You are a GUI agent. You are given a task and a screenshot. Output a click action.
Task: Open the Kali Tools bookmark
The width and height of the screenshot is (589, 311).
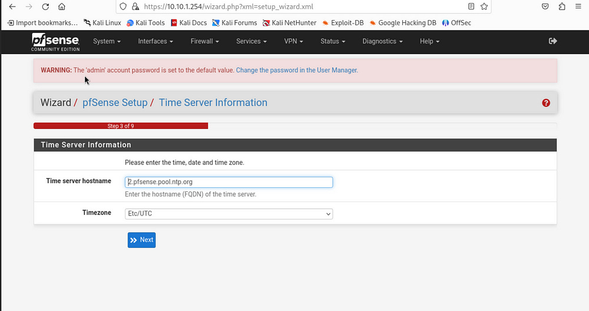145,23
